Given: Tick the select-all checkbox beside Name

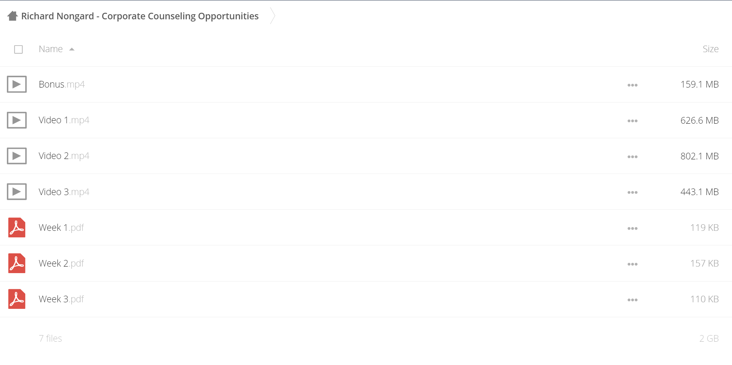Looking at the screenshot, I should pyautogui.click(x=19, y=49).
